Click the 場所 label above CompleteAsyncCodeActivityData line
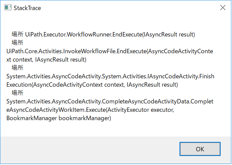 point(17,93)
